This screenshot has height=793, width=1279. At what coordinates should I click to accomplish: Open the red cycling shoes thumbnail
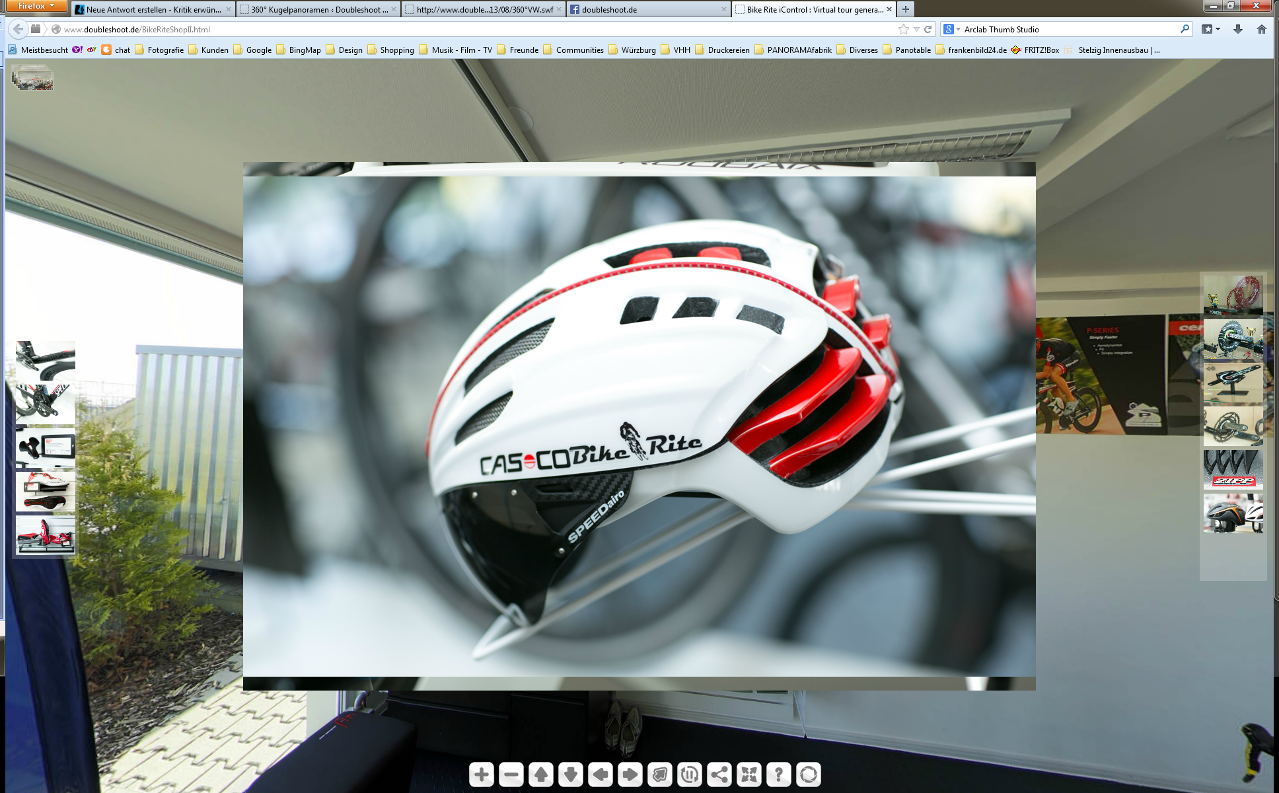click(45, 535)
